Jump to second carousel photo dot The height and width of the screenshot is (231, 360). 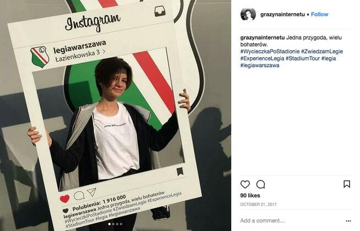113,224
